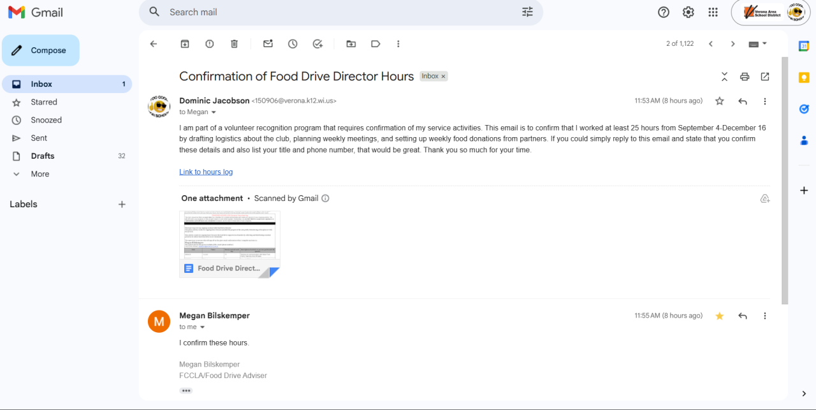Click the Compose button
Viewport: 816px width, 410px height.
[x=41, y=50]
